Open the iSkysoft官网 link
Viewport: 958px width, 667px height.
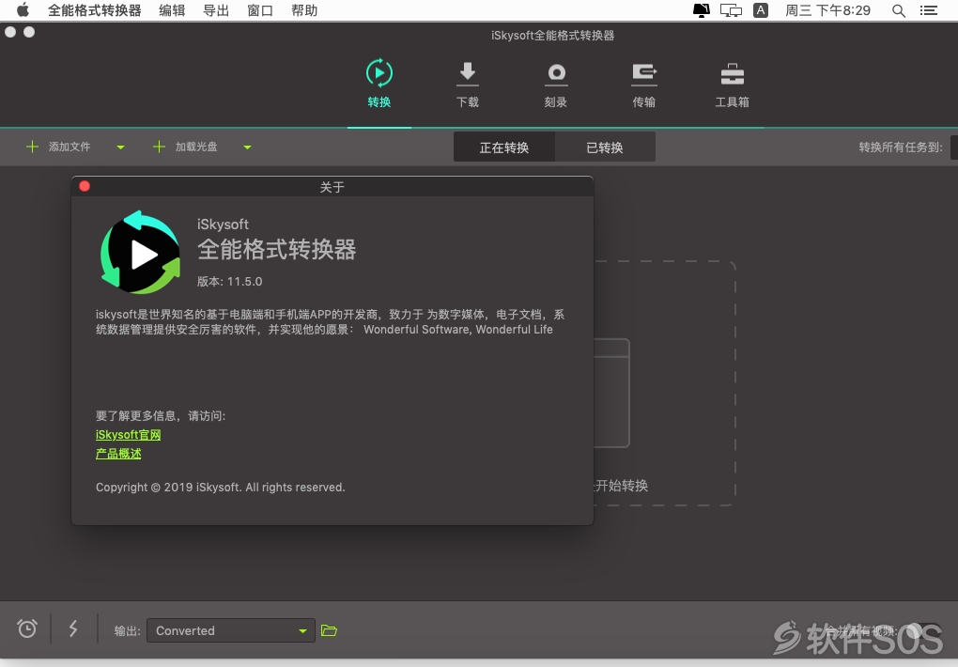(129, 435)
